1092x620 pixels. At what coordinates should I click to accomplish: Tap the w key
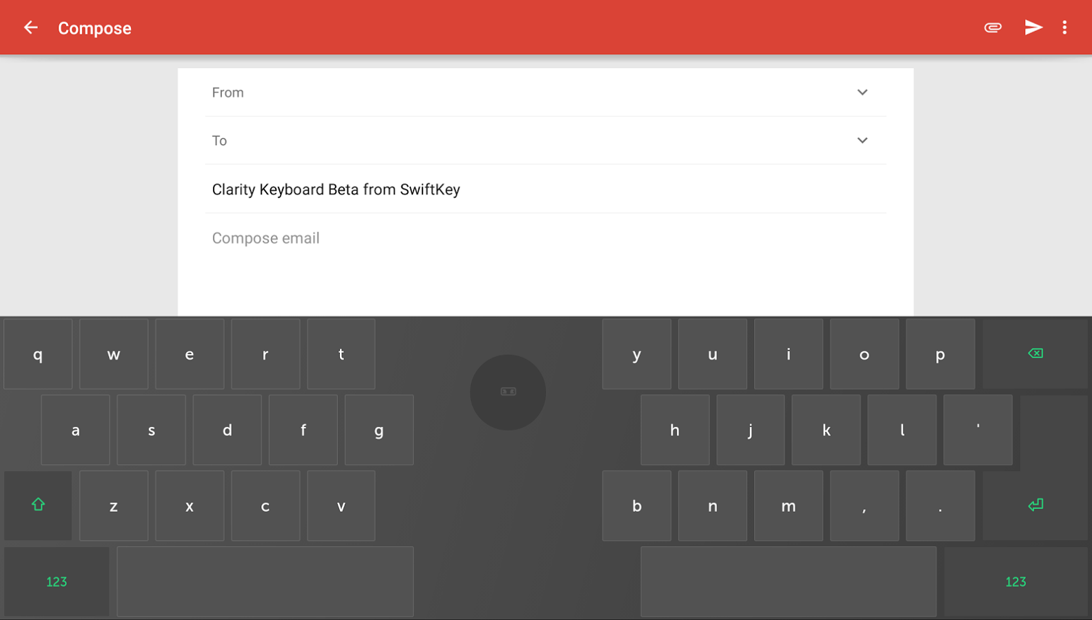(x=114, y=354)
